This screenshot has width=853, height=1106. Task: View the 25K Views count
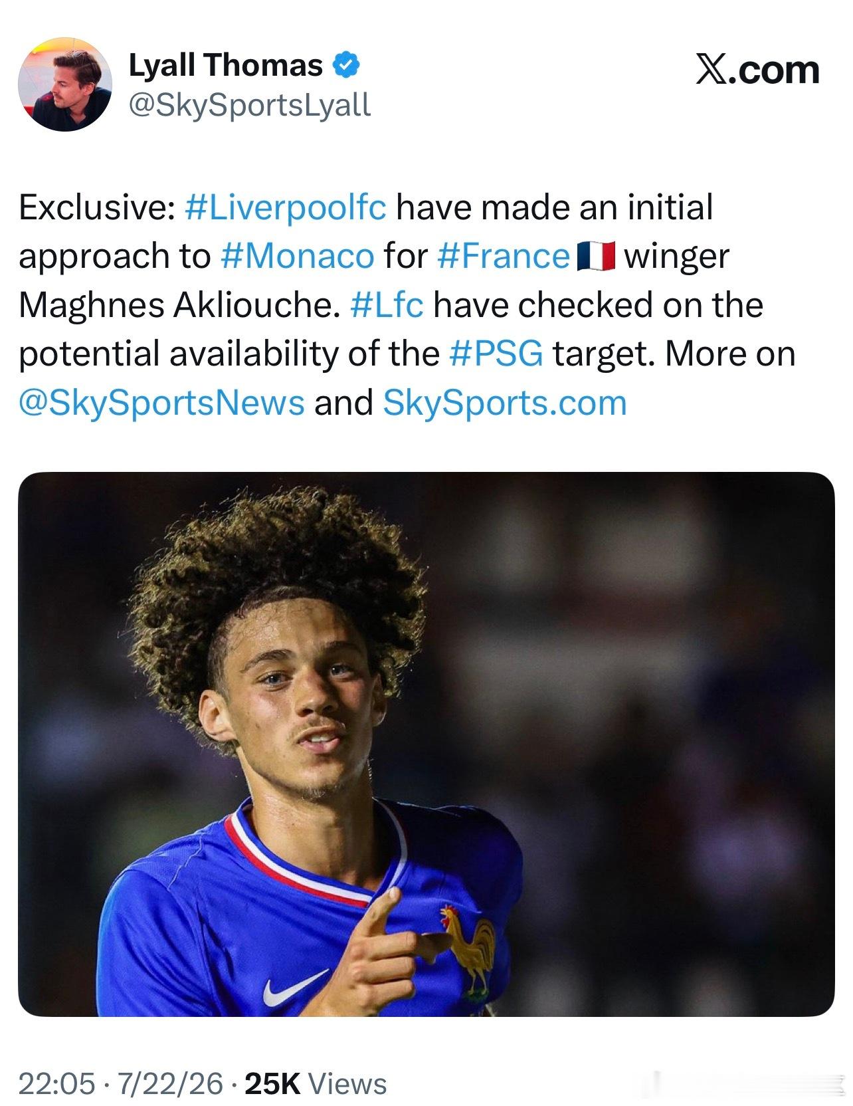coord(316,1083)
